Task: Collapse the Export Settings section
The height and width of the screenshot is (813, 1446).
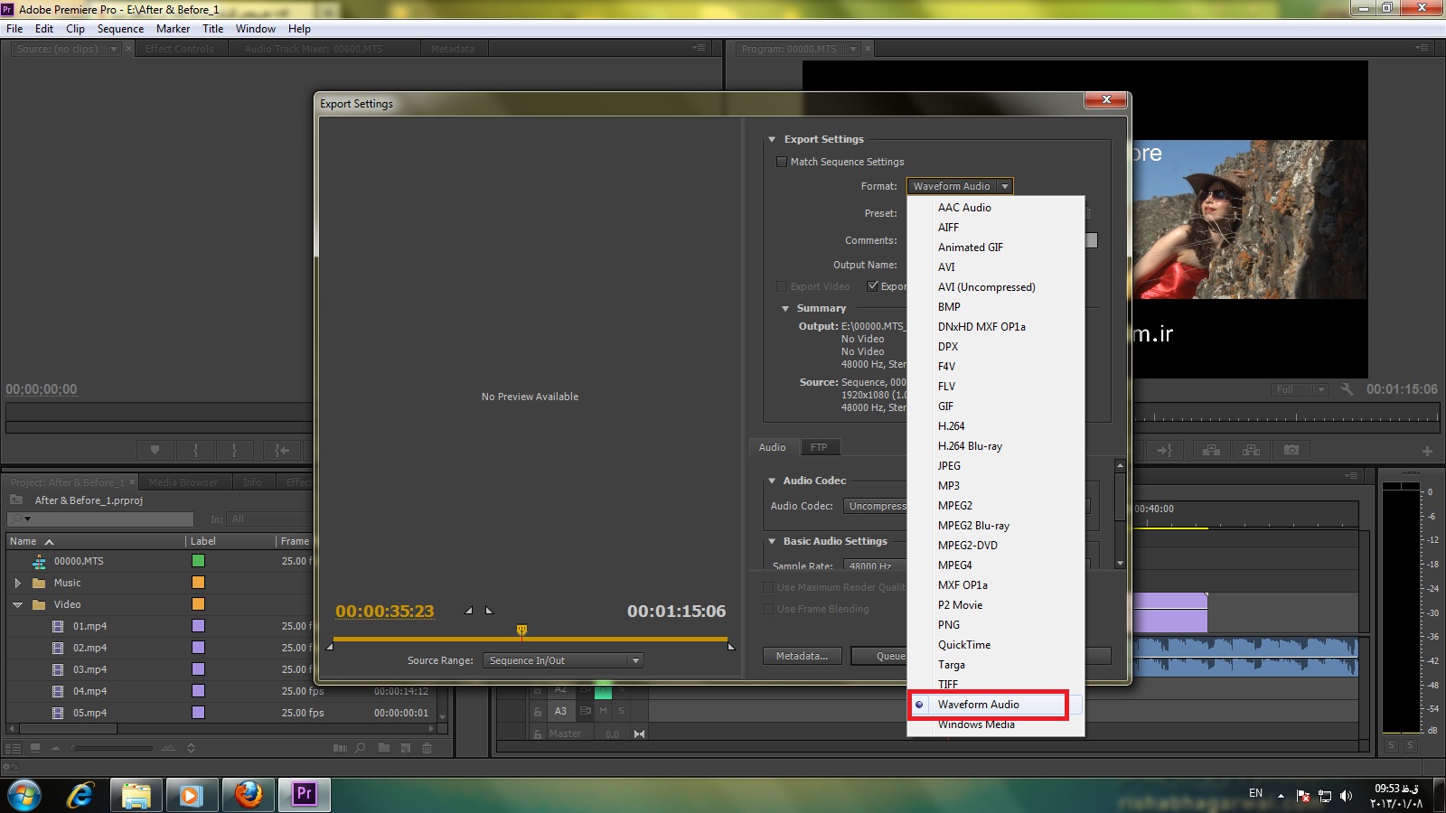Action: 772,140
